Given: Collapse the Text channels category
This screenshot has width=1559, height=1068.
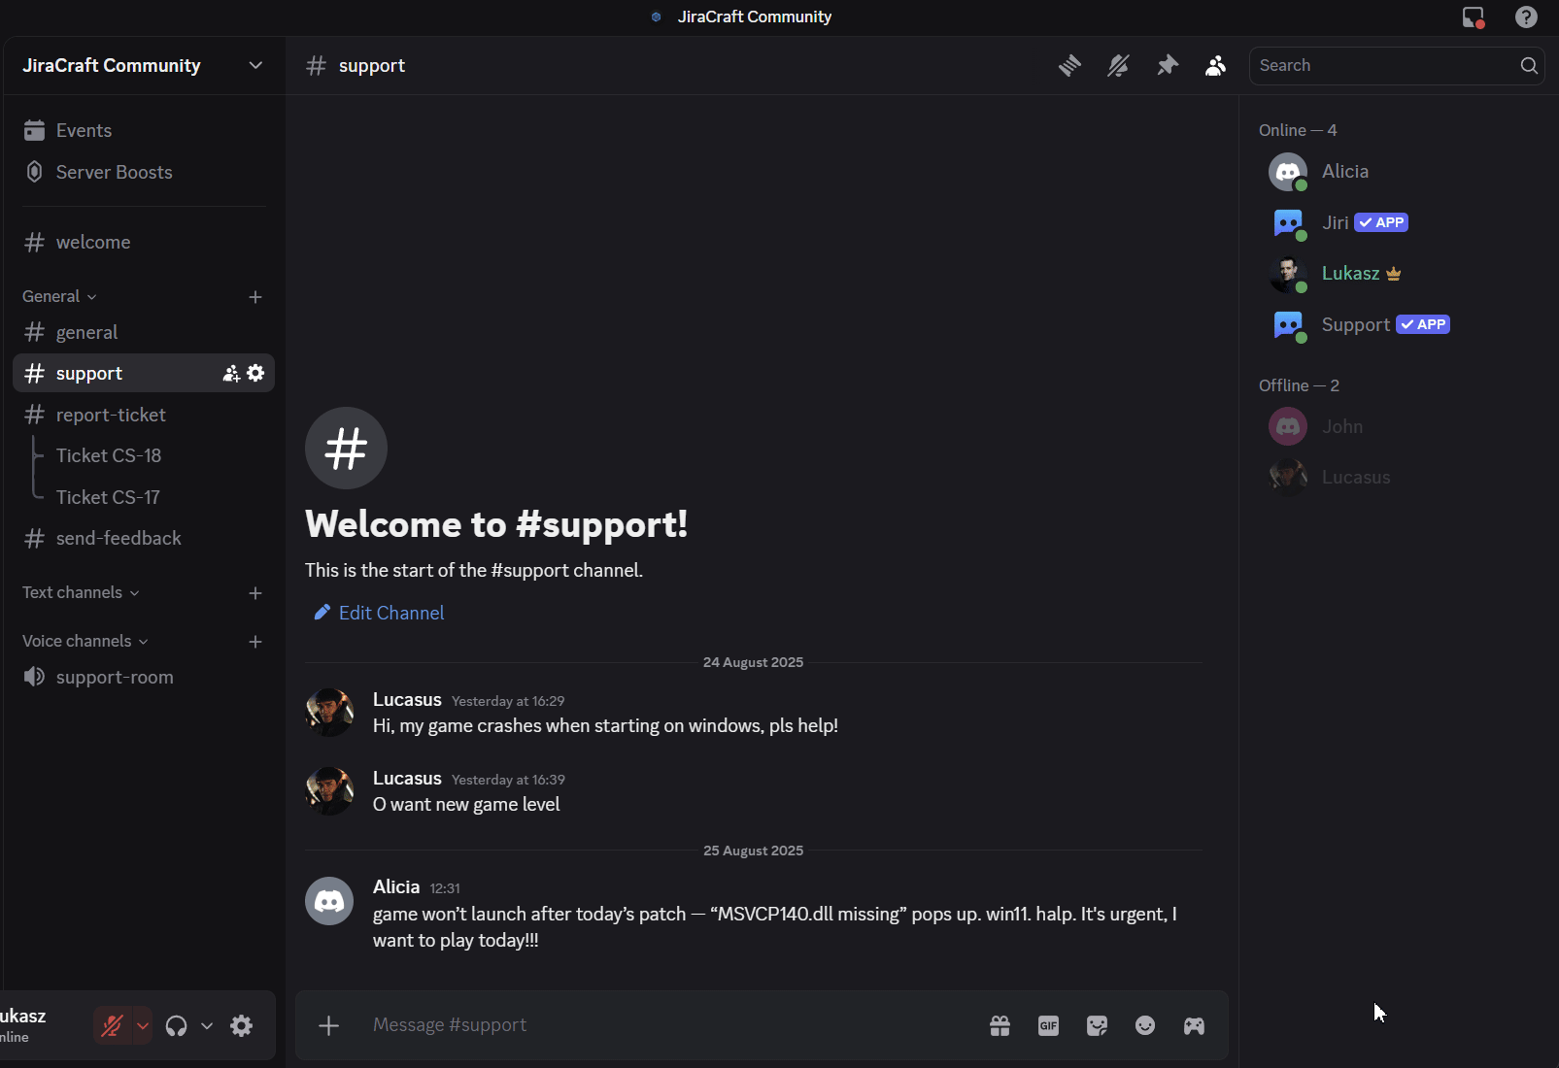Looking at the screenshot, I should 81,592.
